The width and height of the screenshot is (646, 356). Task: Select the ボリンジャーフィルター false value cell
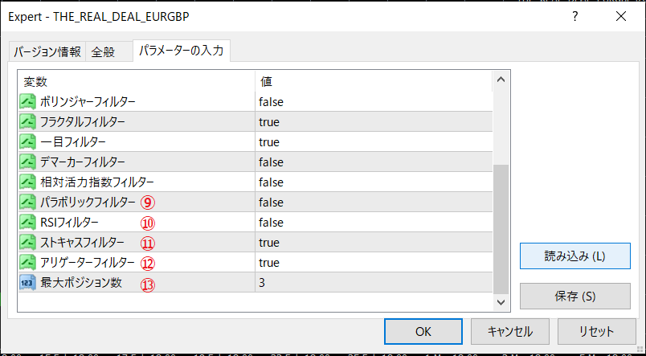373,102
